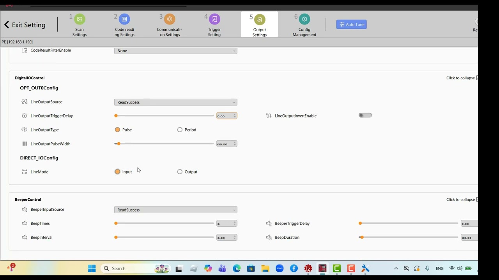Viewport: 499px width, 280px height.
Task: Click BeepTimes speaker icon
Action: (x=24, y=224)
